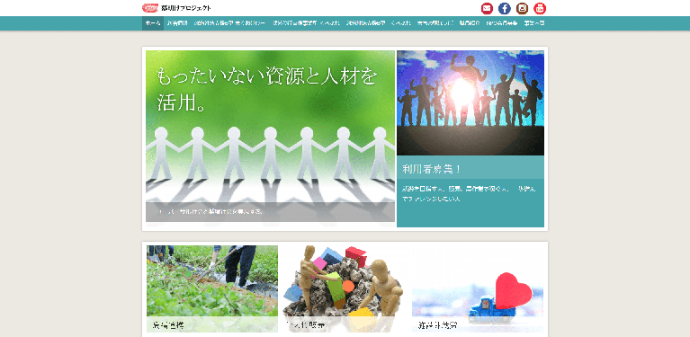
Task: Open the last item in teal navigation bar
Action: point(534,23)
